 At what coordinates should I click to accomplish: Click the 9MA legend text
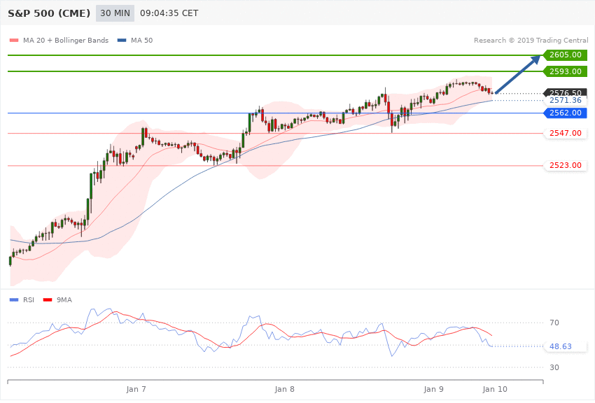tap(64, 300)
